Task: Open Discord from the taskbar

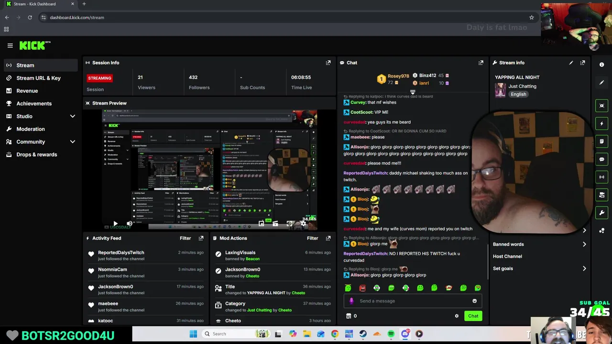Action: pyautogui.click(x=405, y=334)
